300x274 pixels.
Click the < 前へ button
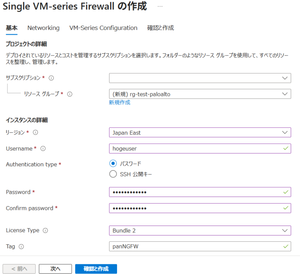pyautogui.click(x=19, y=269)
